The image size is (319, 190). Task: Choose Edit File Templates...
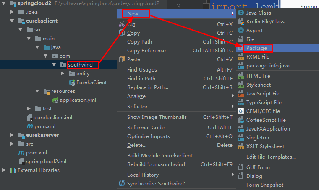point(277,157)
